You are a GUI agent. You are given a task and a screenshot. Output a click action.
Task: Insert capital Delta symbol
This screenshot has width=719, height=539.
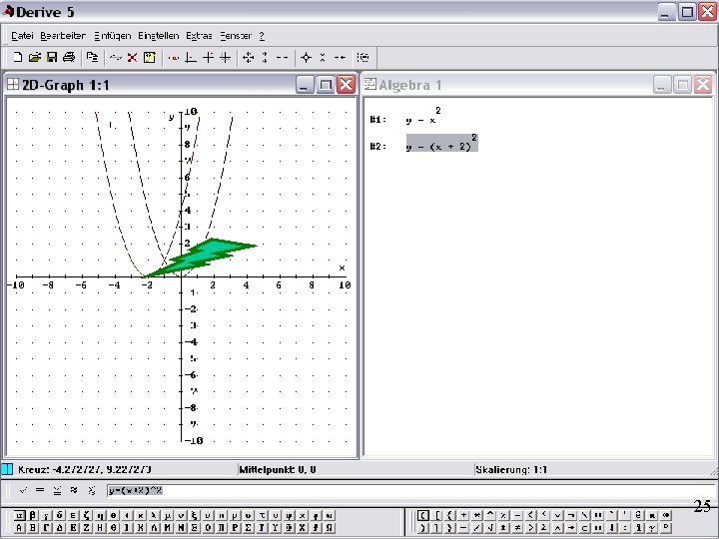[x=59, y=528]
